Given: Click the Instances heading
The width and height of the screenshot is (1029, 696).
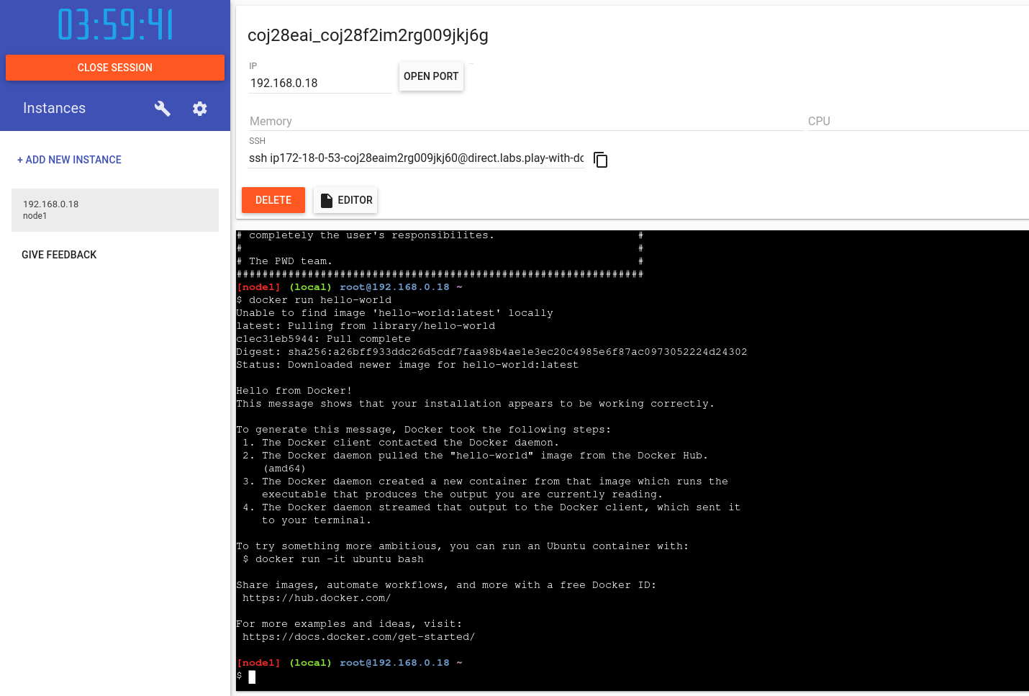Looking at the screenshot, I should click(54, 108).
